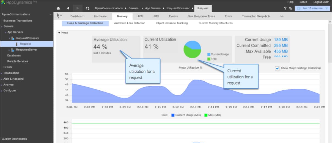
Task: Go back with the left arrow icon
Action: tap(68, 8)
